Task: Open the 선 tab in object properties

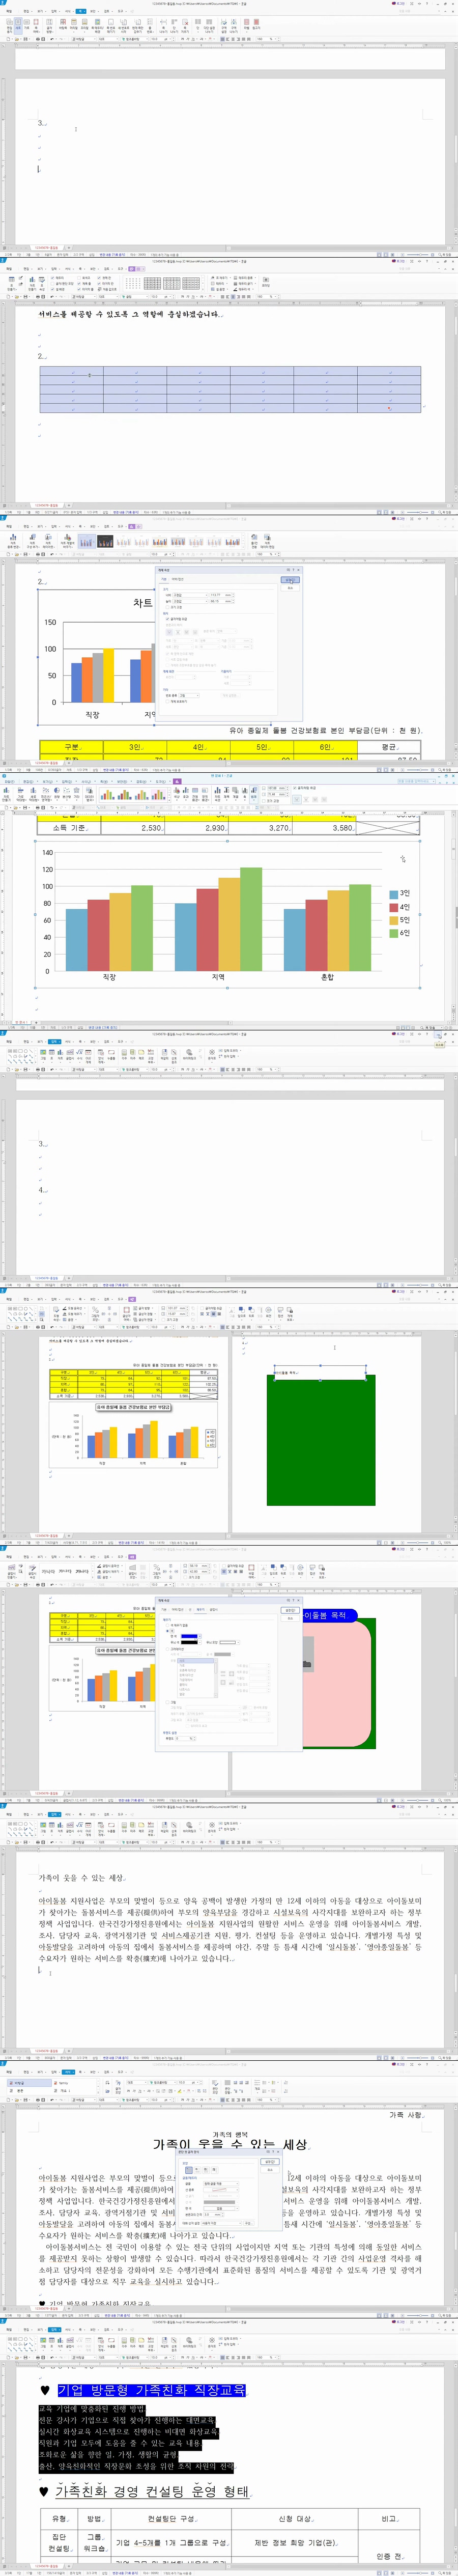Action: pyautogui.click(x=189, y=1609)
